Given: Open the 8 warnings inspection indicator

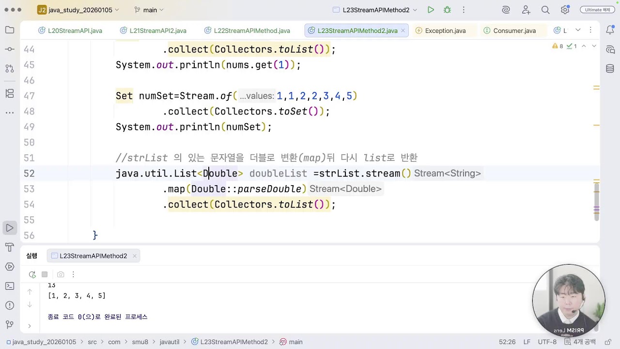Looking at the screenshot, I should [x=558, y=46].
